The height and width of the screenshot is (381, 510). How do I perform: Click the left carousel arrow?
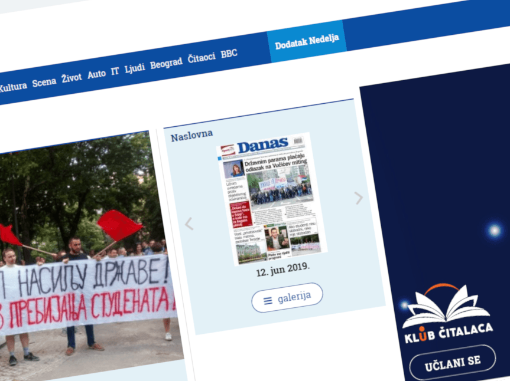(189, 224)
